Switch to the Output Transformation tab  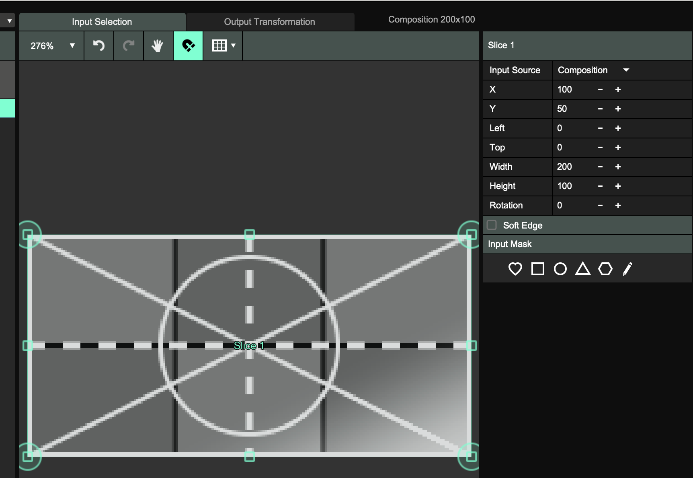click(x=269, y=22)
